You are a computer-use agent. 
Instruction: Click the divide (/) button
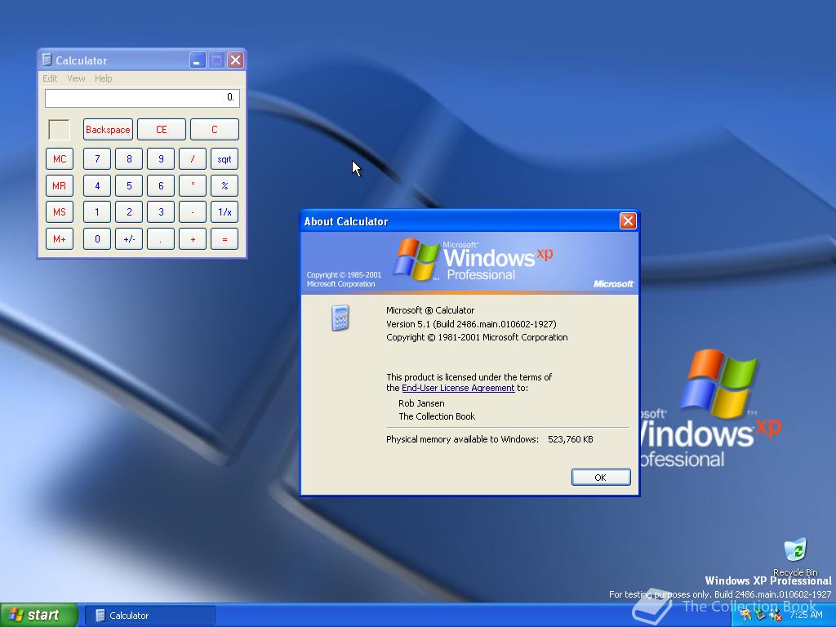[x=193, y=159]
